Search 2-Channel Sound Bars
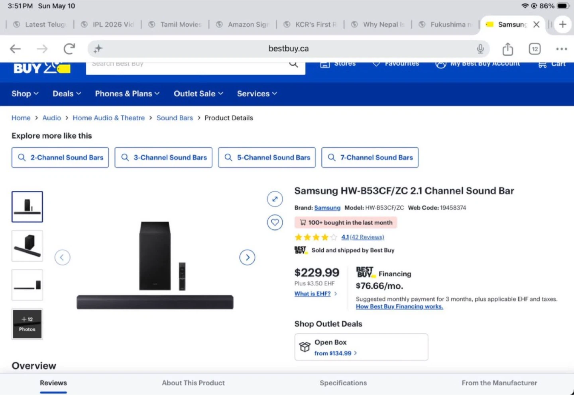The image size is (574, 395). tap(60, 157)
